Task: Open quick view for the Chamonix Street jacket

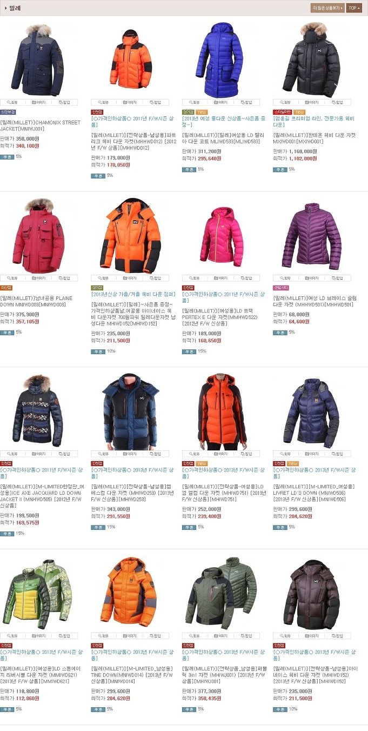Action: point(12,102)
